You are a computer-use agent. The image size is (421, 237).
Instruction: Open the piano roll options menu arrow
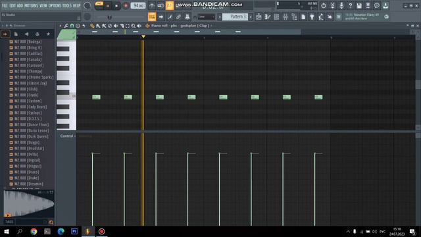point(60,26)
